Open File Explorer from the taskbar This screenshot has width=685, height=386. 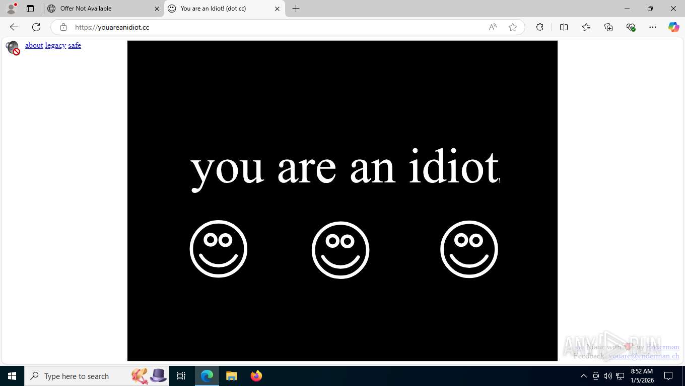coord(231,376)
